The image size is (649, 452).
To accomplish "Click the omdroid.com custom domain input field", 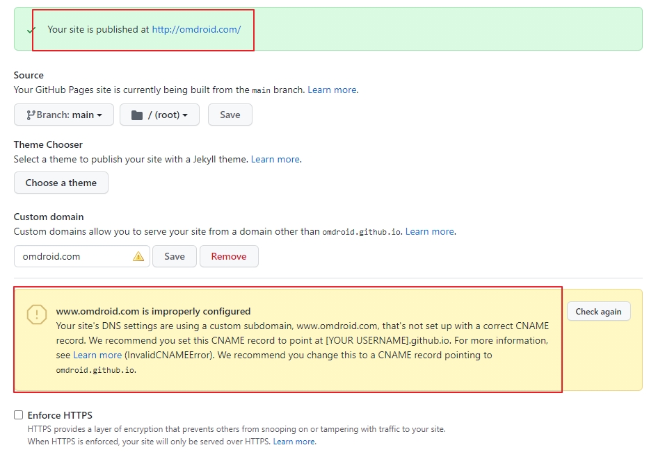I will click(81, 256).
